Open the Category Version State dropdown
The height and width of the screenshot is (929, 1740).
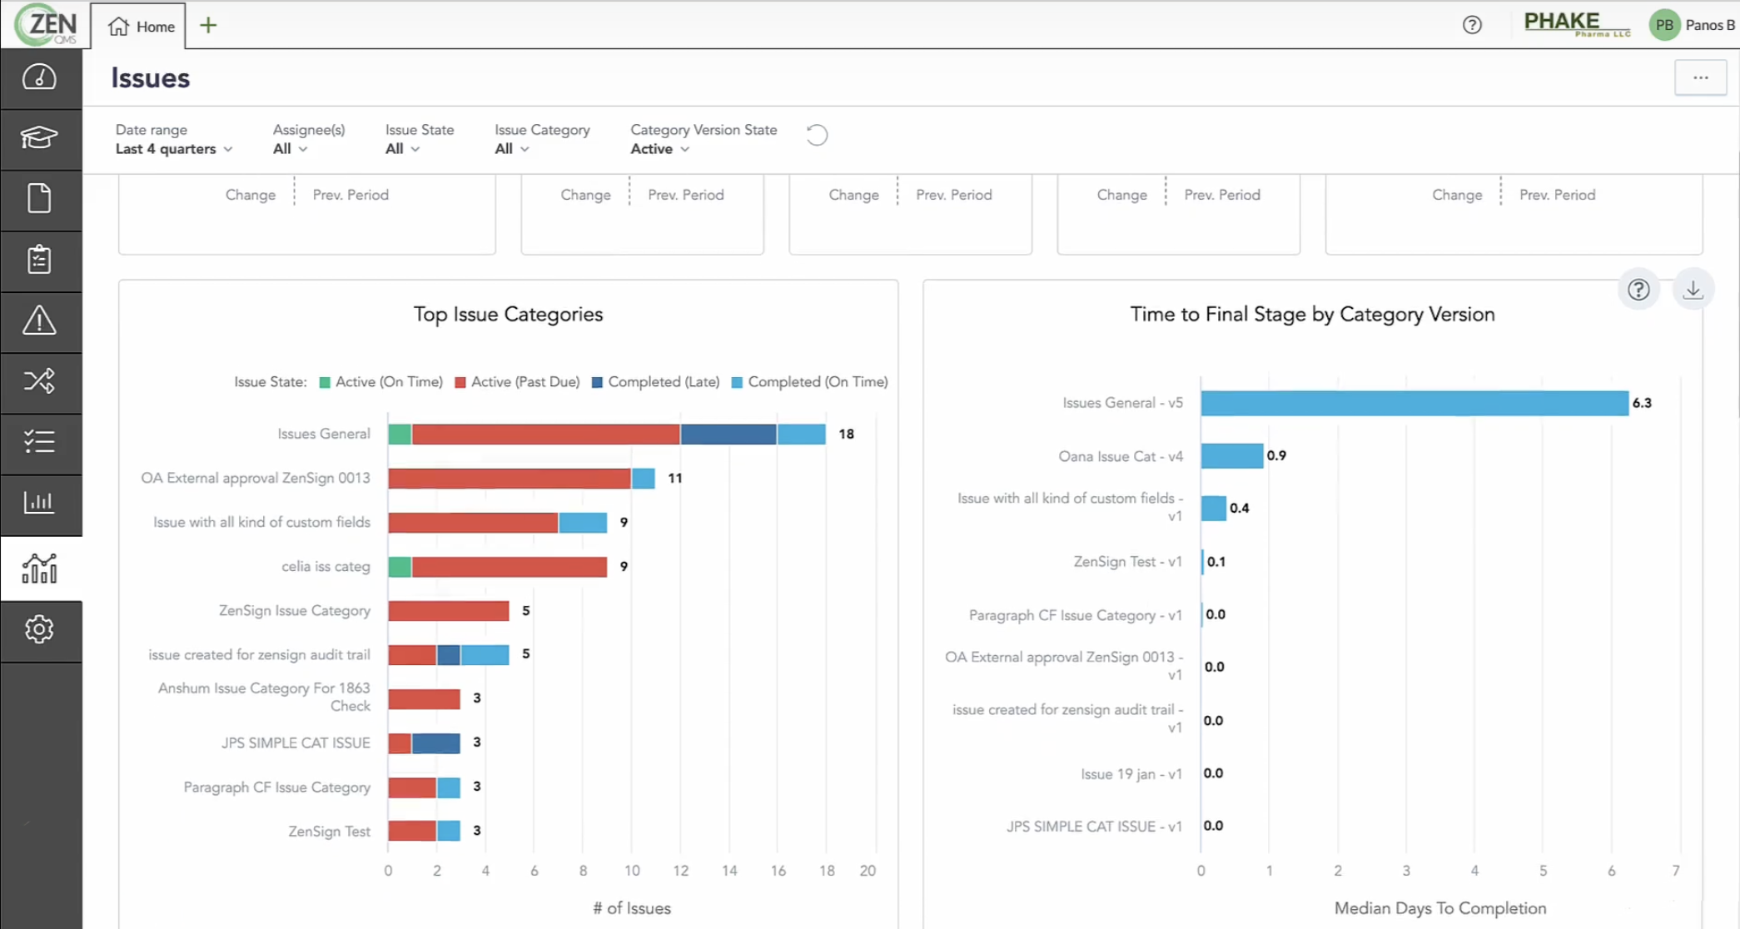click(x=659, y=148)
